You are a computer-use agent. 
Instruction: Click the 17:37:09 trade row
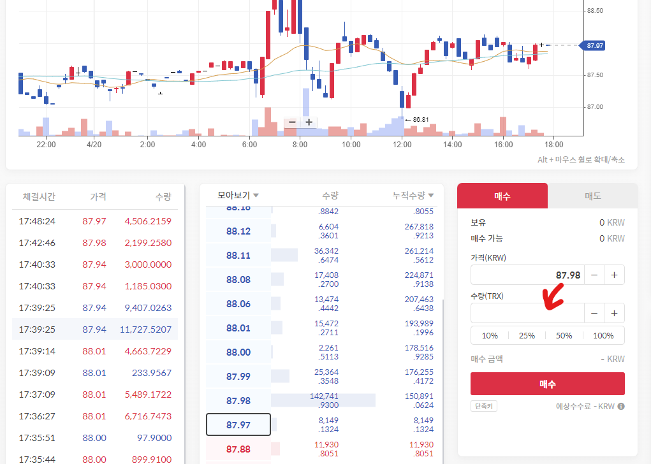click(95, 395)
